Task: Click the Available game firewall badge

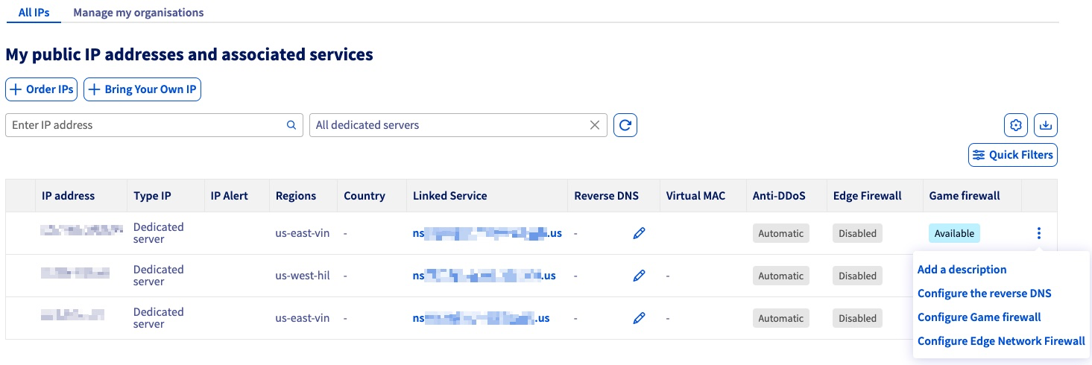Action: tap(954, 233)
